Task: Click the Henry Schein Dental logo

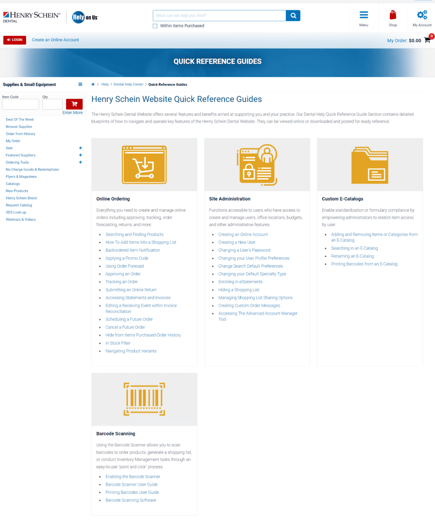Action: tap(32, 17)
